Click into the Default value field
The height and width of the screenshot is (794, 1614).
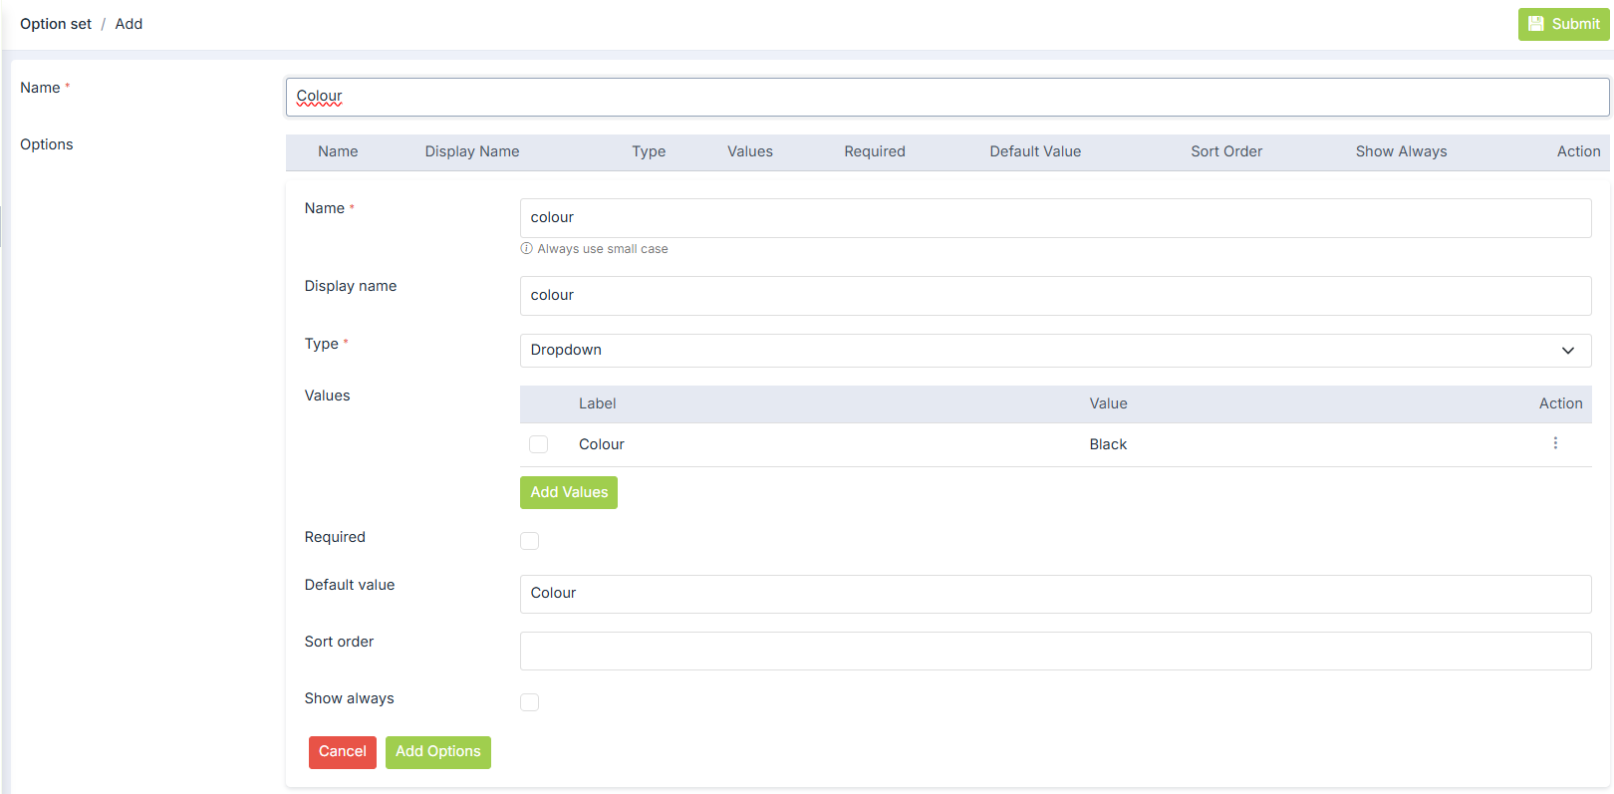pos(1054,594)
